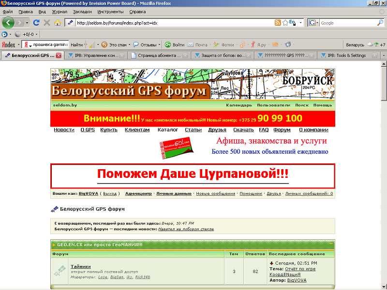Click the 'Это спам' toolbar button
This screenshot has height=290, width=387.
(x=115, y=44)
